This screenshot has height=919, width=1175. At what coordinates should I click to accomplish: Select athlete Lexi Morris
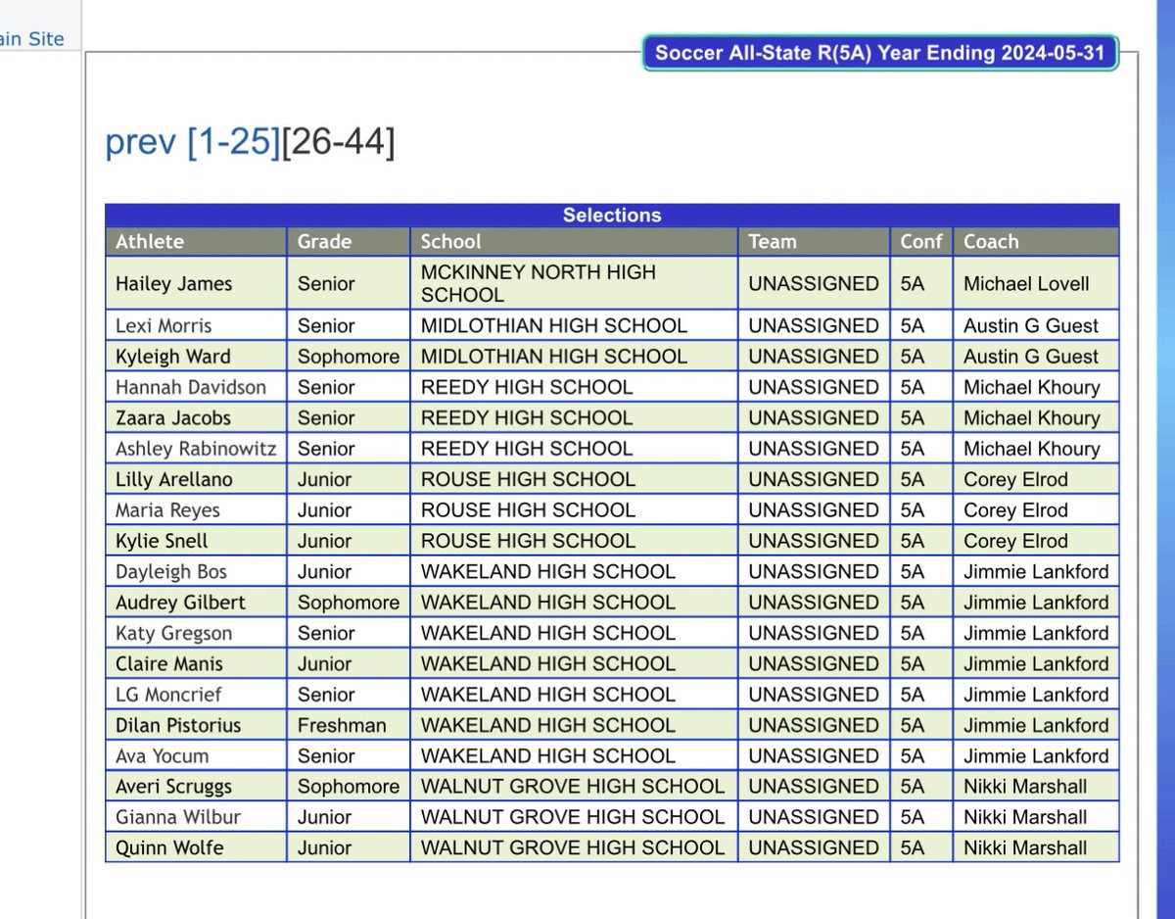tap(164, 326)
